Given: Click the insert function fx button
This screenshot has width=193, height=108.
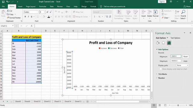Looking at the screenshot, I should pyautogui.click(x=32, y=26).
